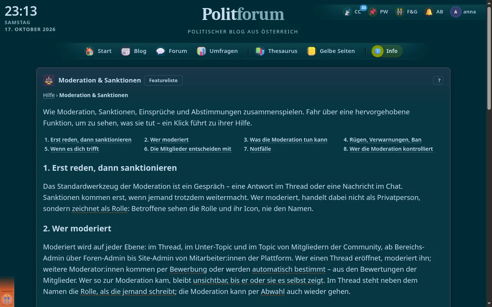This screenshot has height=307, width=492.
Task: Open the Gelbe Seiten icon
Action: point(311,51)
